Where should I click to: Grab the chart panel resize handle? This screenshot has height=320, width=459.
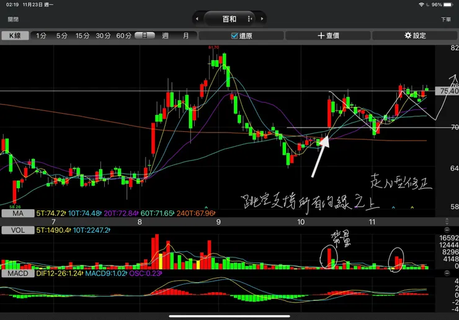click(x=447, y=221)
